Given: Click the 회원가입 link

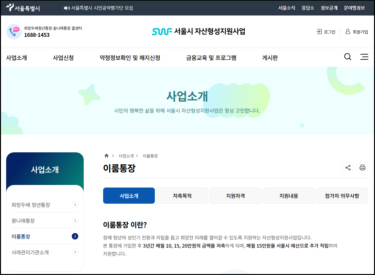Looking at the screenshot, I should coord(360,32).
